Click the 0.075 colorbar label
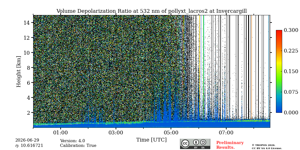Image resolution: width=300 pixels, height=150 pixels. (291, 92)
